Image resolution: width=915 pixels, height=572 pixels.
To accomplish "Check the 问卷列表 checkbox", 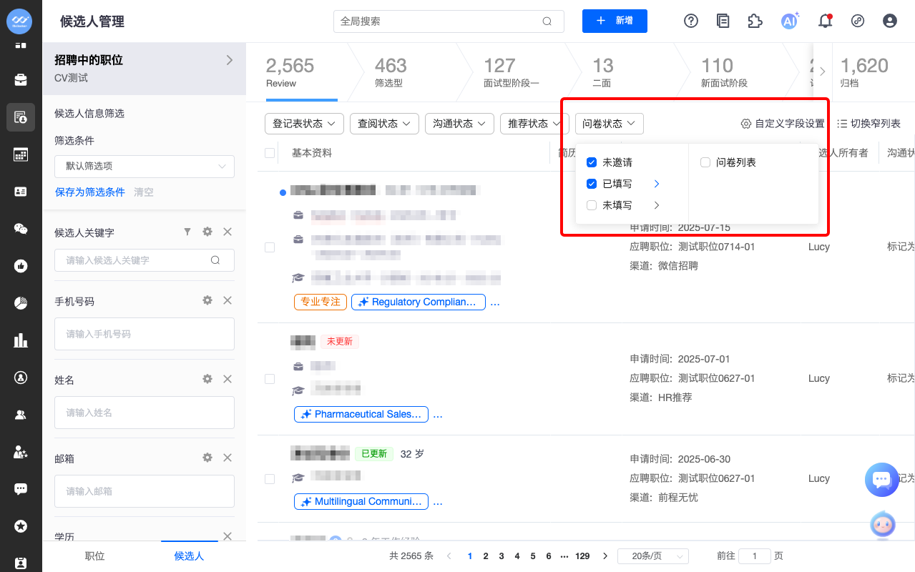I will (705, 162).
